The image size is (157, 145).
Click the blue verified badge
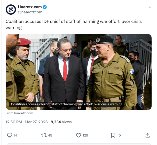(45, 7)
